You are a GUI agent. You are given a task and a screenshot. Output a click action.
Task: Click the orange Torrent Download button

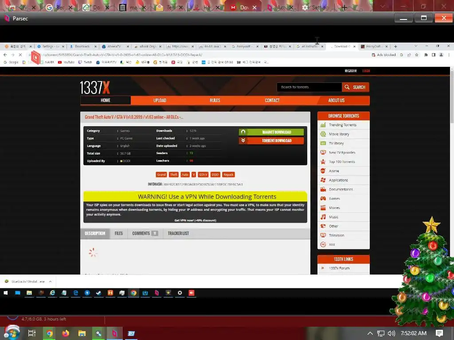coord(271,141)
